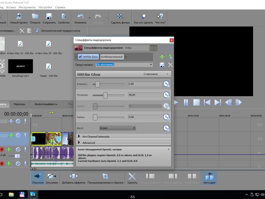Open track effects on the highlighted video track
265x199 pixels.
click(x=11, y=135)
